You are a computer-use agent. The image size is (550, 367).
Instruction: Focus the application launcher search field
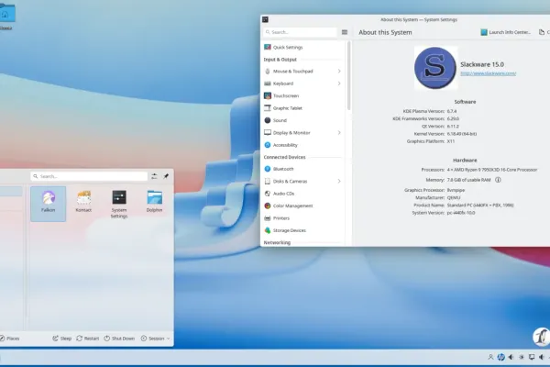[x=89, y=176]
